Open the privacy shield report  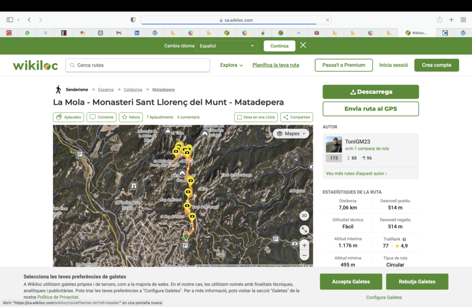click(x=133, y=20)
